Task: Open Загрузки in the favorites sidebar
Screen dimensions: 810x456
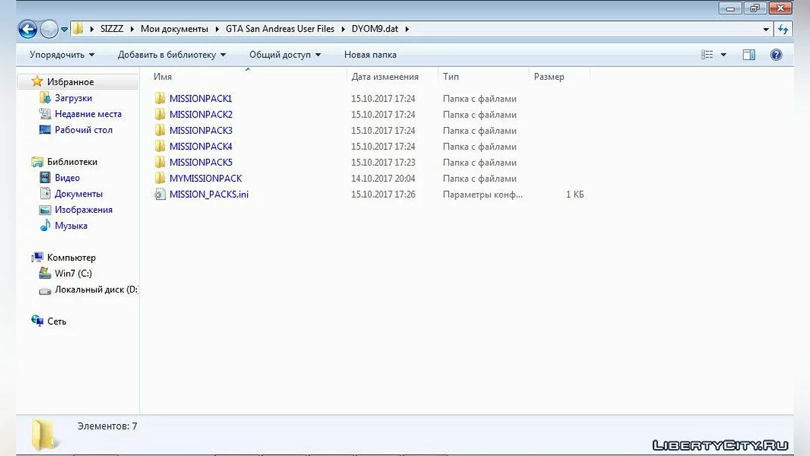Action: click(73, 98)
